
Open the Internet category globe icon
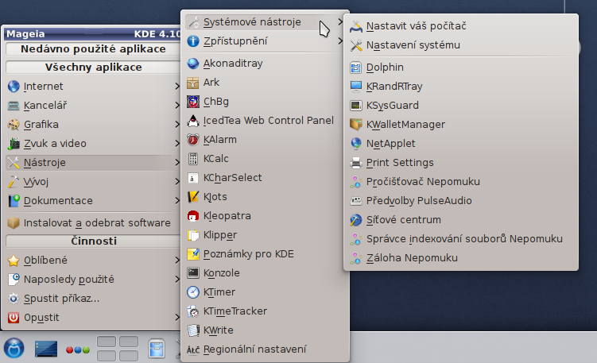pyautogui.click(x=14, y=87)
